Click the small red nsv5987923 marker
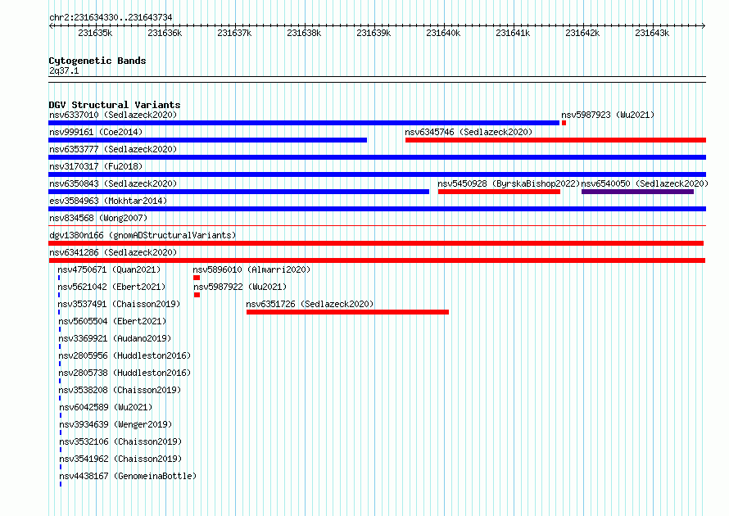 coord(564,123)
